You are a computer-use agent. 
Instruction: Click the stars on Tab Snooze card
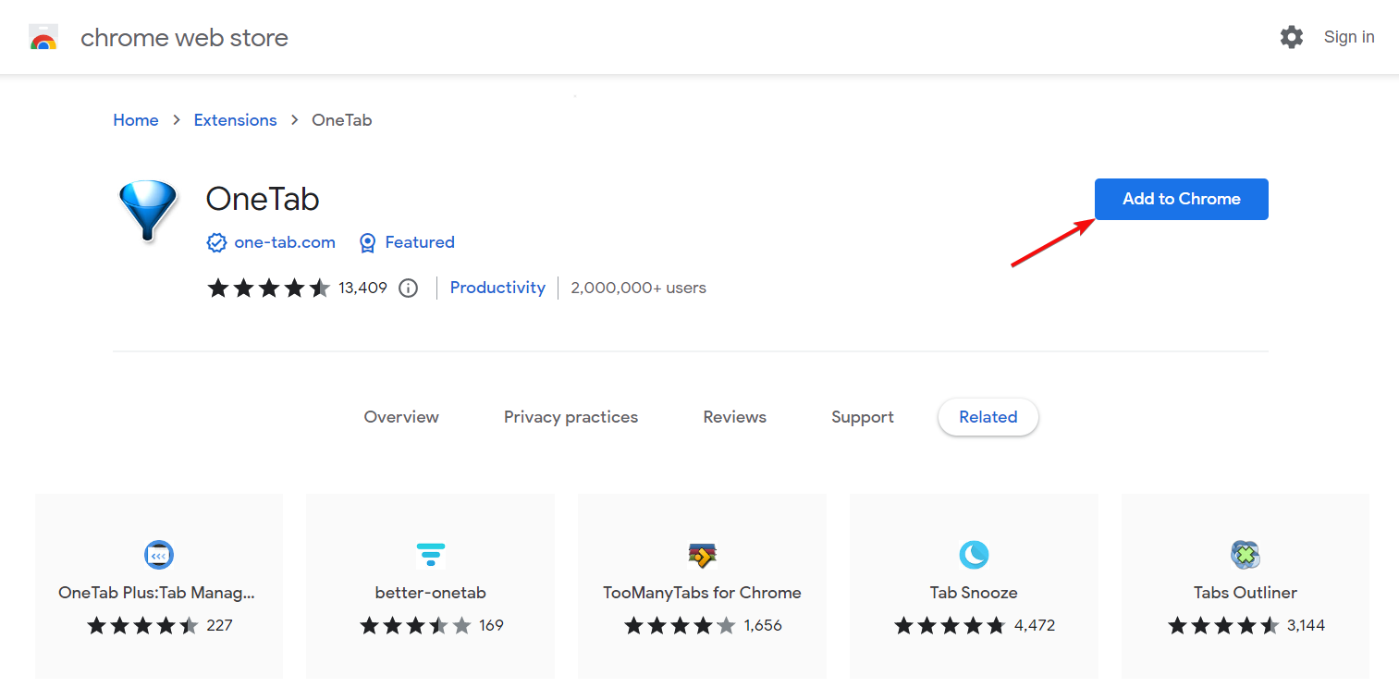click(950, 626)
